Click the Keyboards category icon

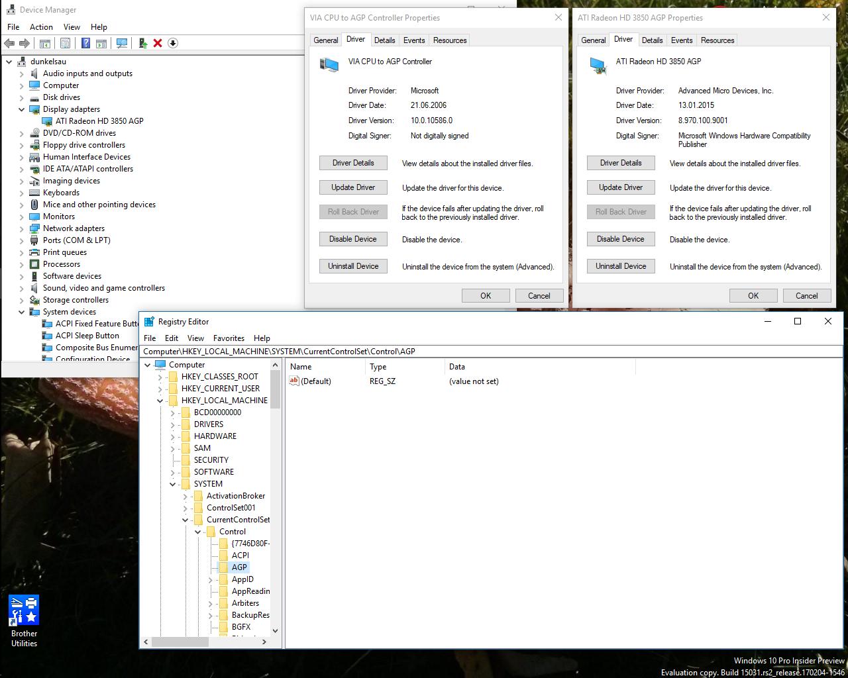(34, 193)
